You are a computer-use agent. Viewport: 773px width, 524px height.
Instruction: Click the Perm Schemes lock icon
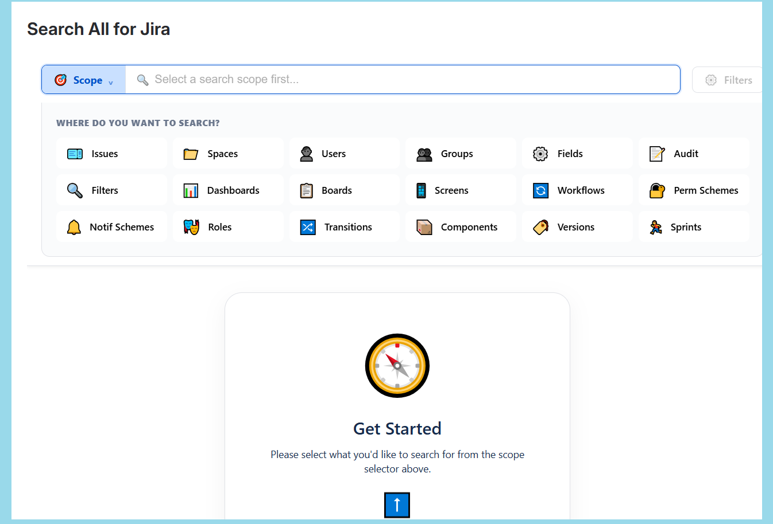tap(657, 190)
